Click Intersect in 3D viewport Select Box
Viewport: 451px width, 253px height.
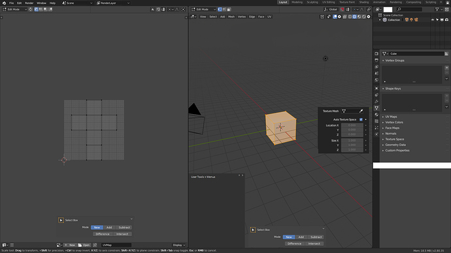point(314,243)
